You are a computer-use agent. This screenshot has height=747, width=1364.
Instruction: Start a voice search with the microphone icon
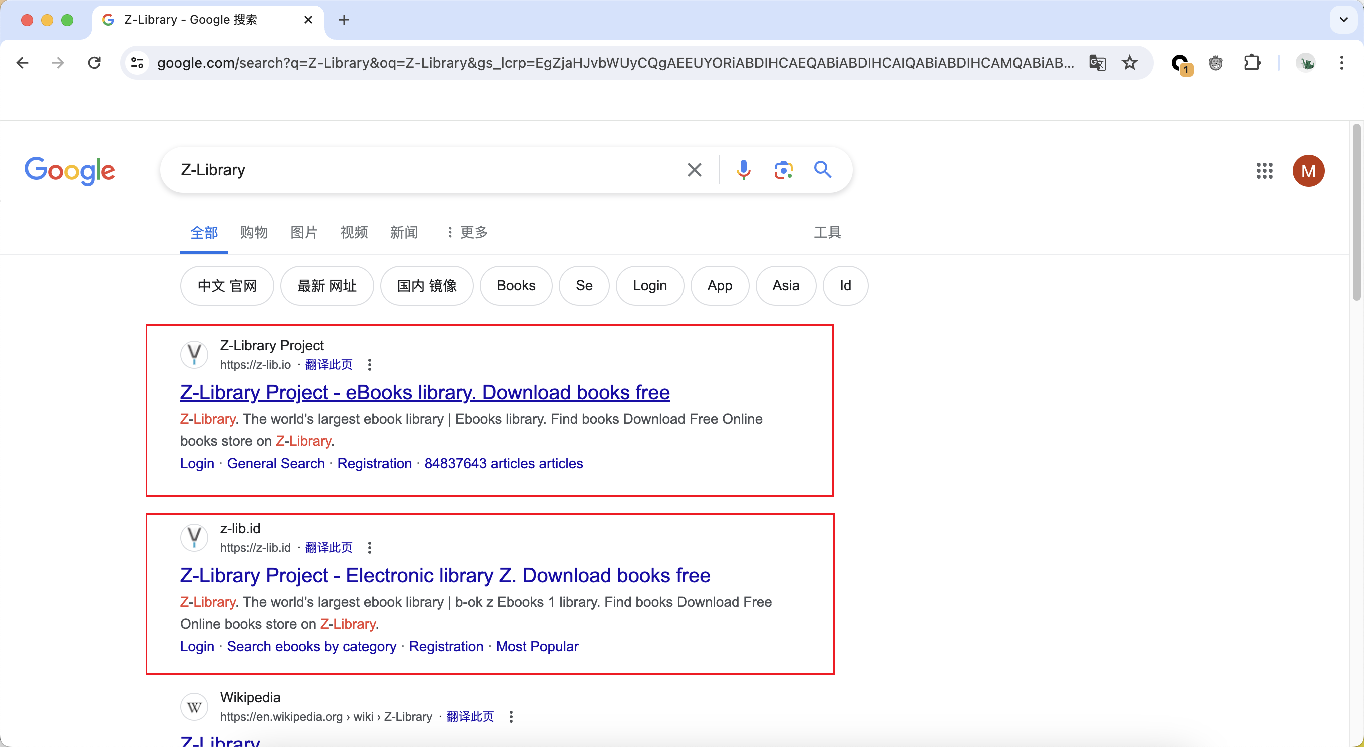[743, 170]
